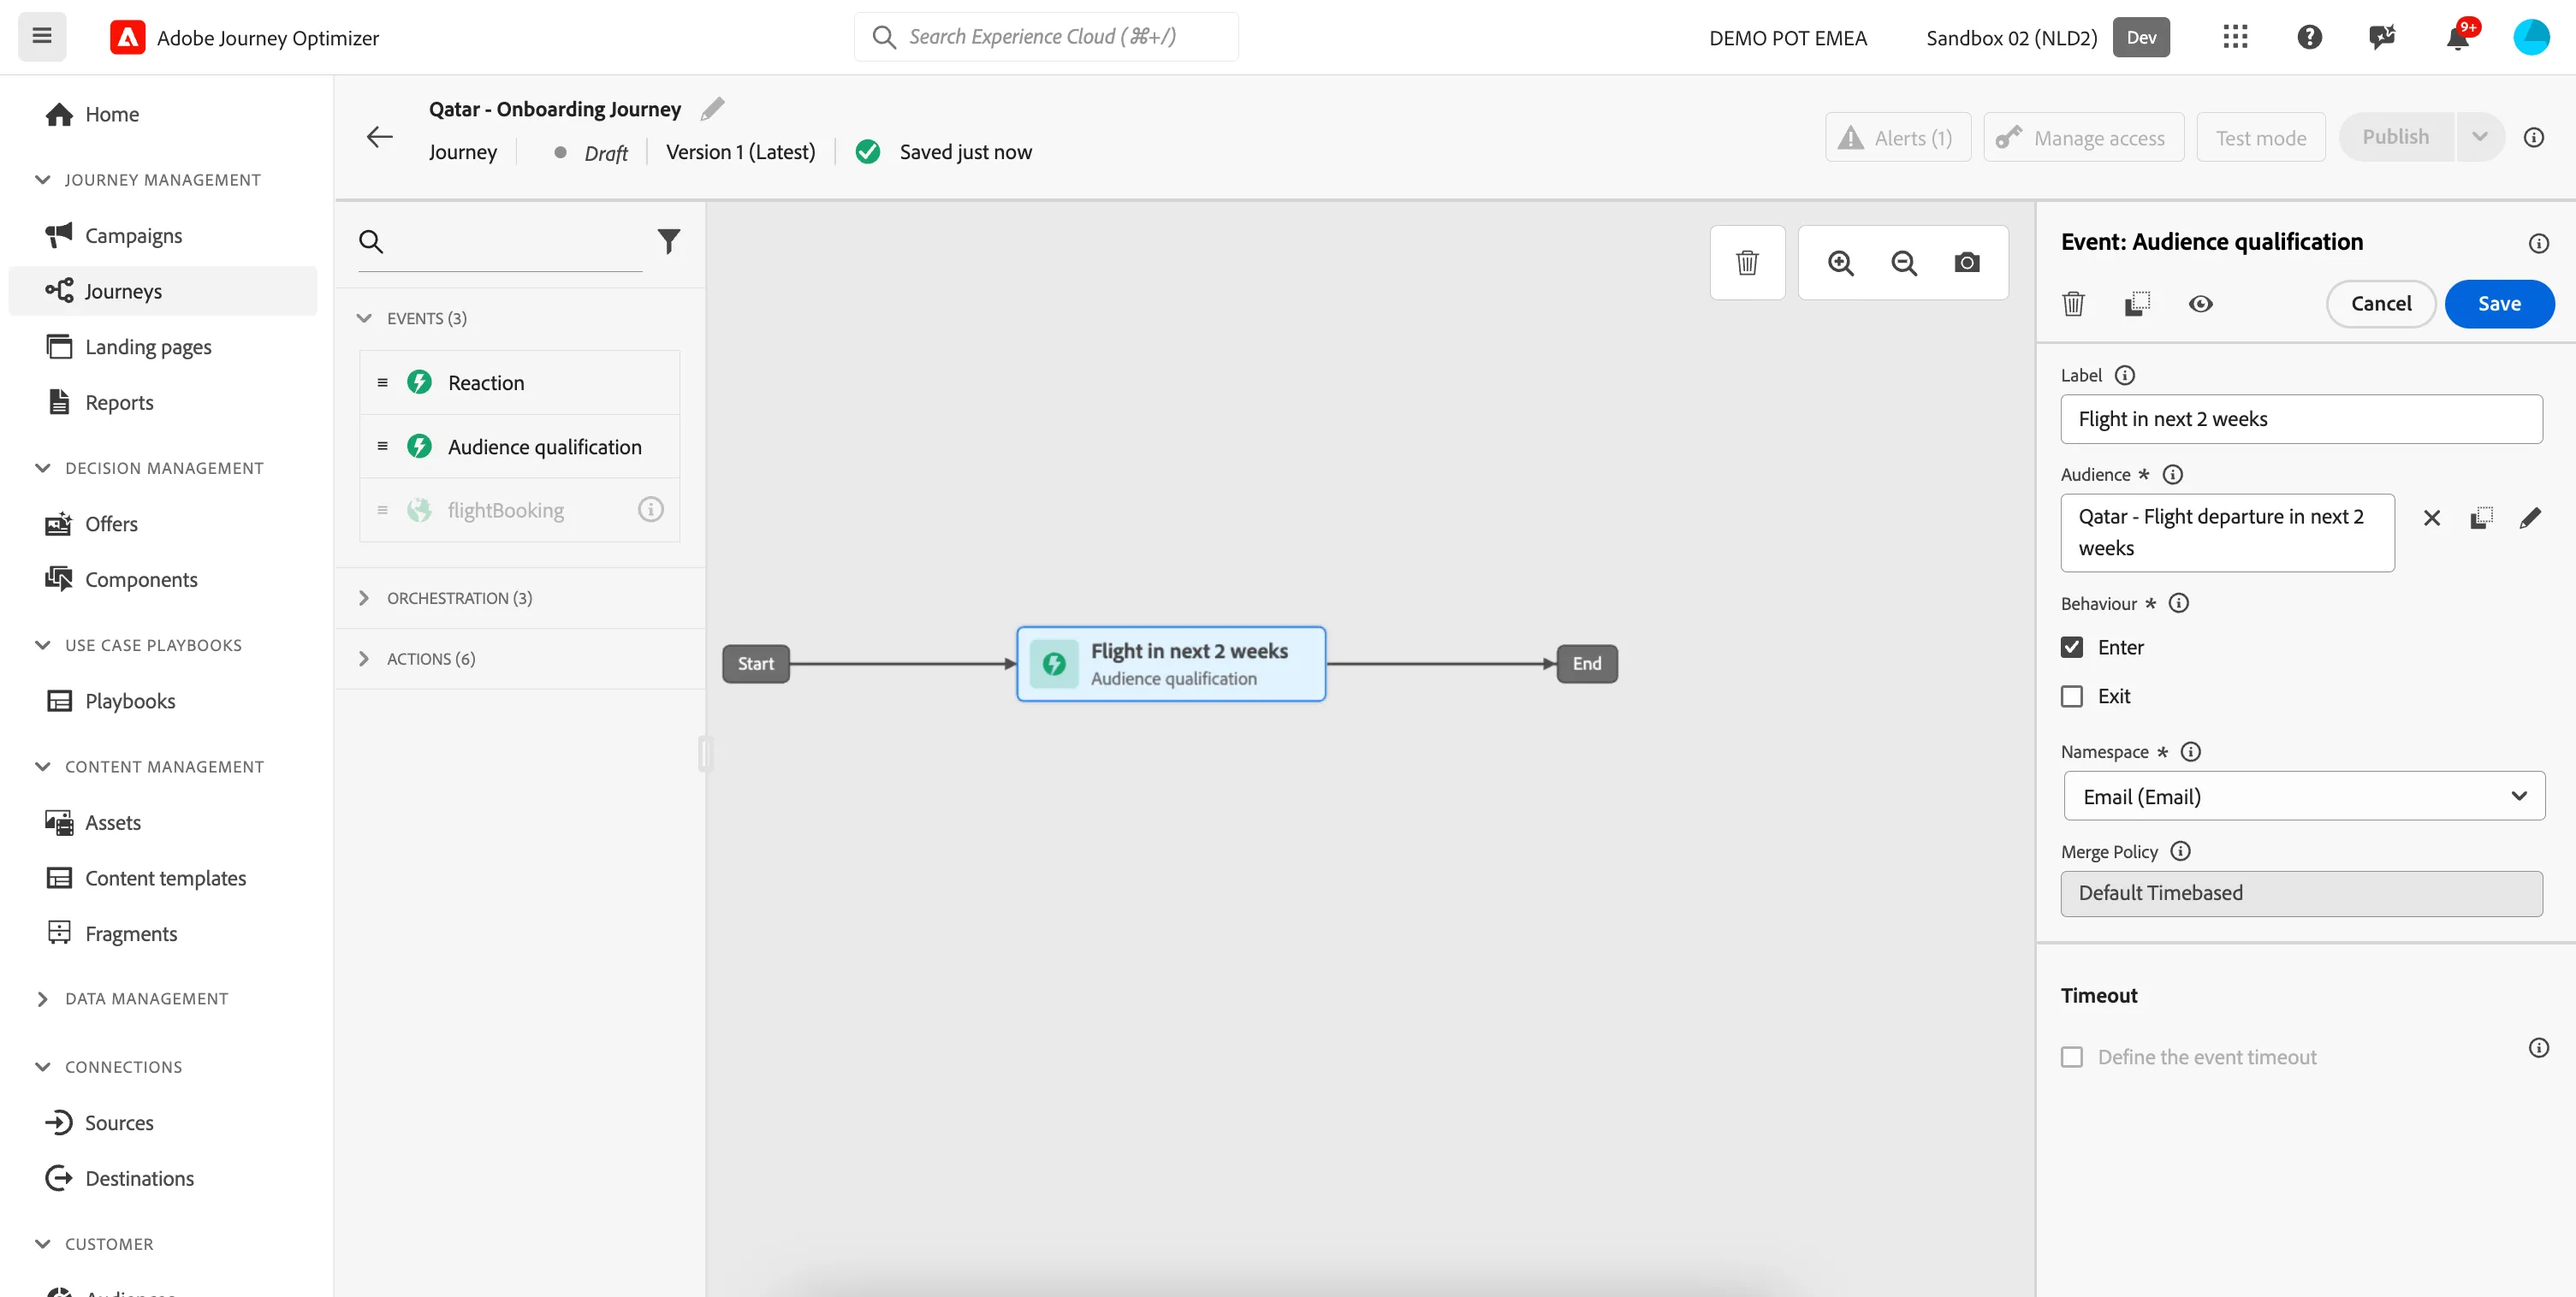Open the apps grid switcher
This screenshot has width=2576, height=1297.
[x=2235, y=37]
